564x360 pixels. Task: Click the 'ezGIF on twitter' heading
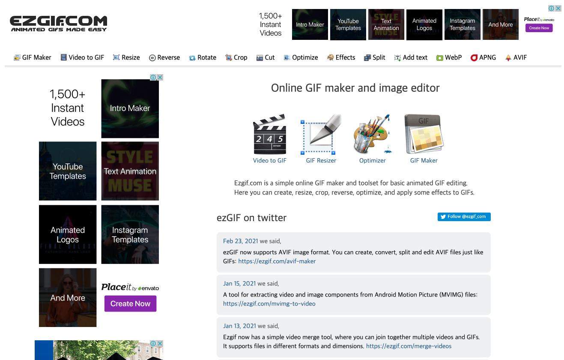[252, 218]
